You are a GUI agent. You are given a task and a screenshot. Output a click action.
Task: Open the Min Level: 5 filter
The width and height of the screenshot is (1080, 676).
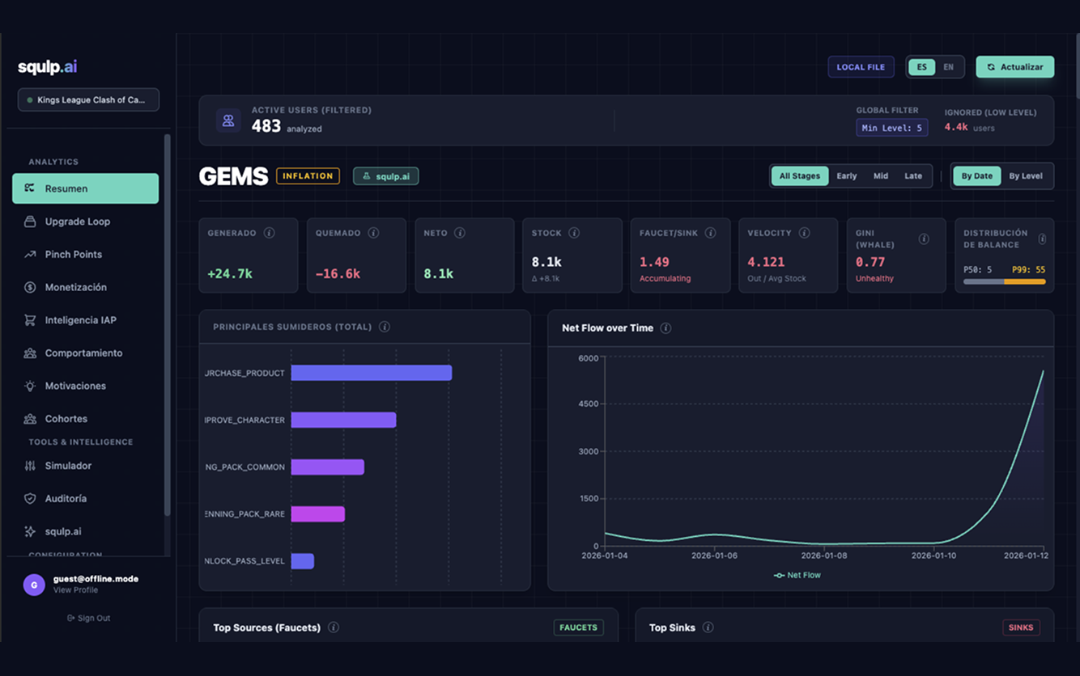tap(891, 128)
